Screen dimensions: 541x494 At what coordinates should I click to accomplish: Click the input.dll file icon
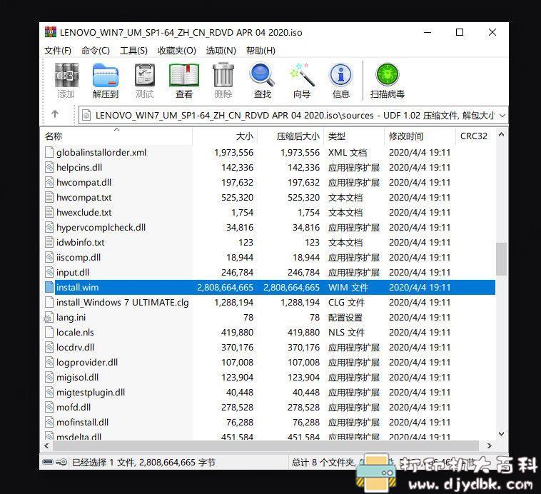tap(49, 273)
